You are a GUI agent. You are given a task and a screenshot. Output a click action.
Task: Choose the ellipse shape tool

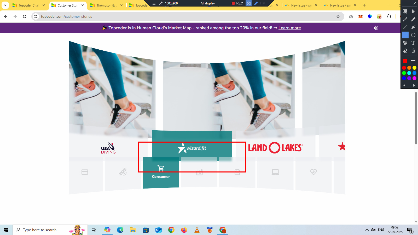click(413, 35)
